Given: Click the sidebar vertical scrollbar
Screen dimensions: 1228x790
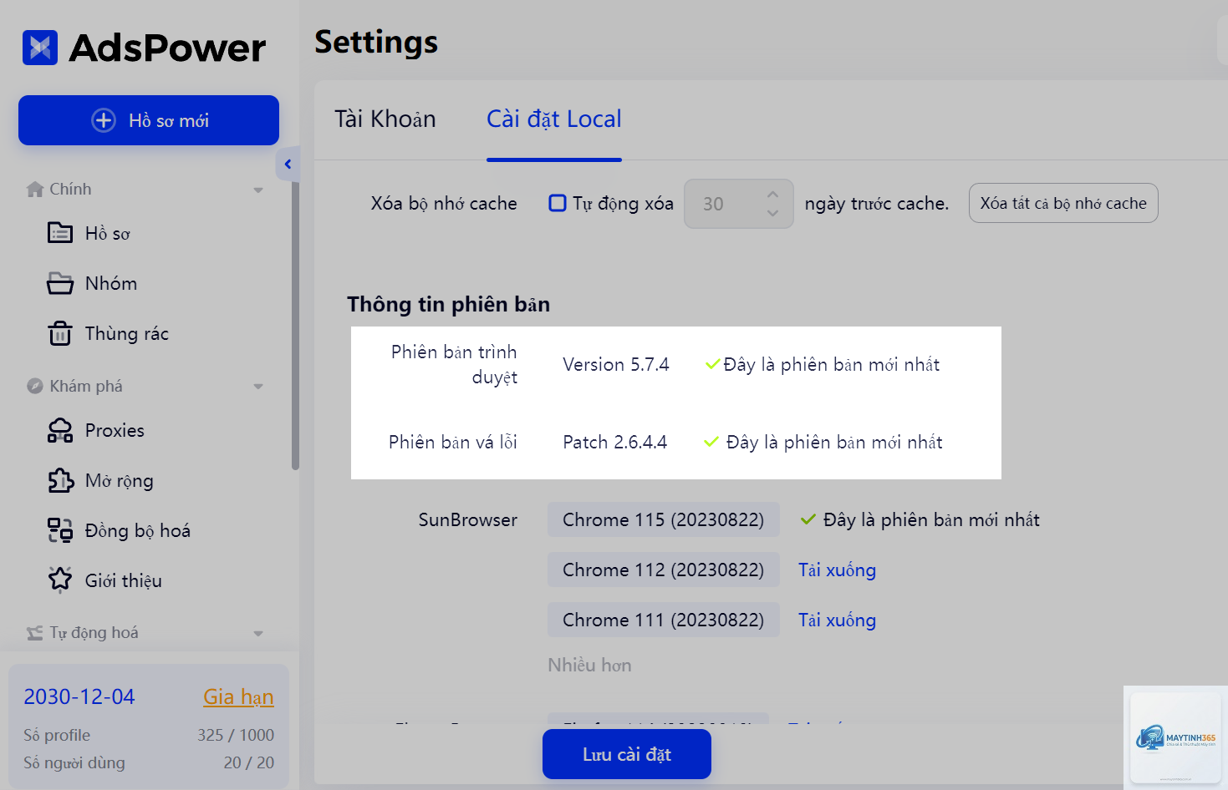Looking at the screenshot, I should (295, 326).
